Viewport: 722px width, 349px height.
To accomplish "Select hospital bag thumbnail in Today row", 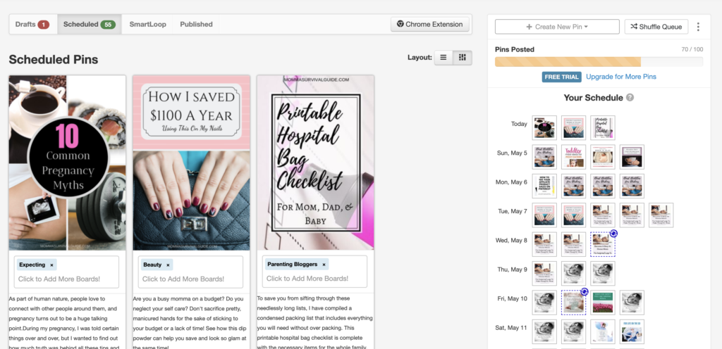I will (603, 127).
